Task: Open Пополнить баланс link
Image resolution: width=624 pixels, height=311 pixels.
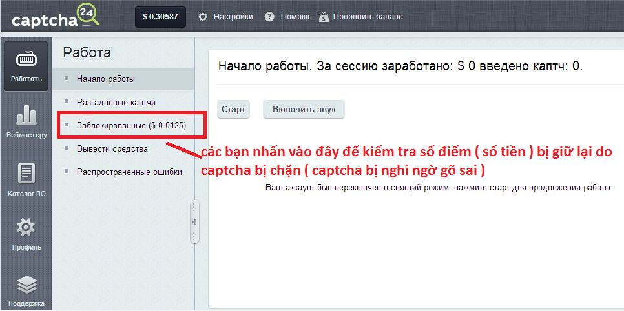Action: pos(368,17)
